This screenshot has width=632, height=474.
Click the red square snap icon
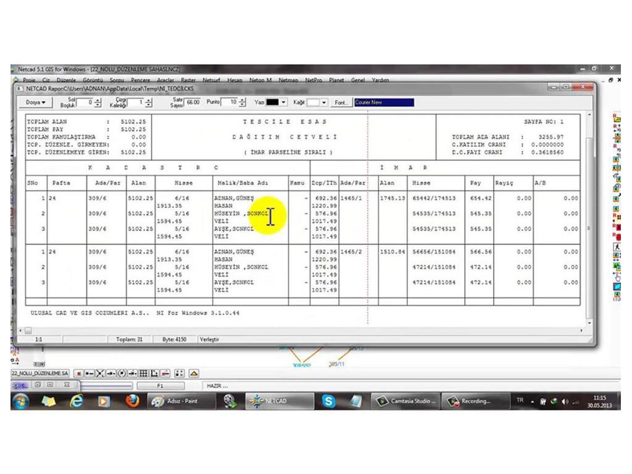pyautogui.click(x=78, y=373)
